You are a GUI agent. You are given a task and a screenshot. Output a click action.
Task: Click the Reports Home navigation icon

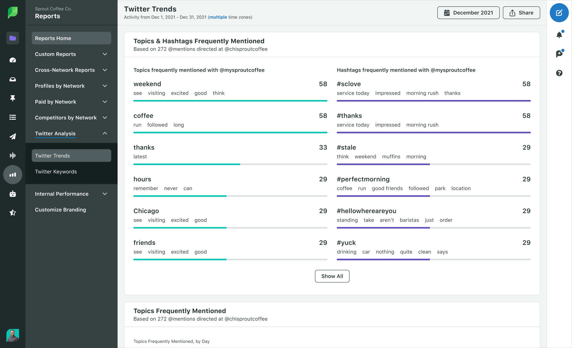pos(12,38)
